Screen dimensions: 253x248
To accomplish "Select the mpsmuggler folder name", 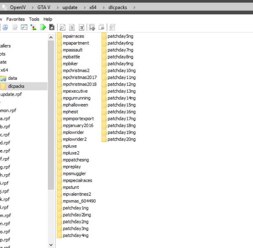I will 74,173.
